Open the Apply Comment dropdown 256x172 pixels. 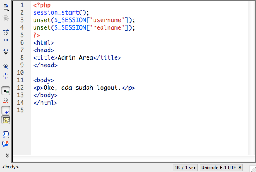pyautogui.click(x=6, y=134)
